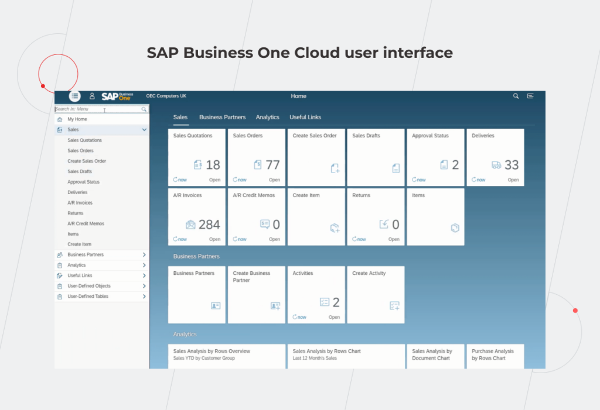The height and width of the screenshot is (410, 600).
Task: Switch to the Business Partners tab
Action: 222,118
